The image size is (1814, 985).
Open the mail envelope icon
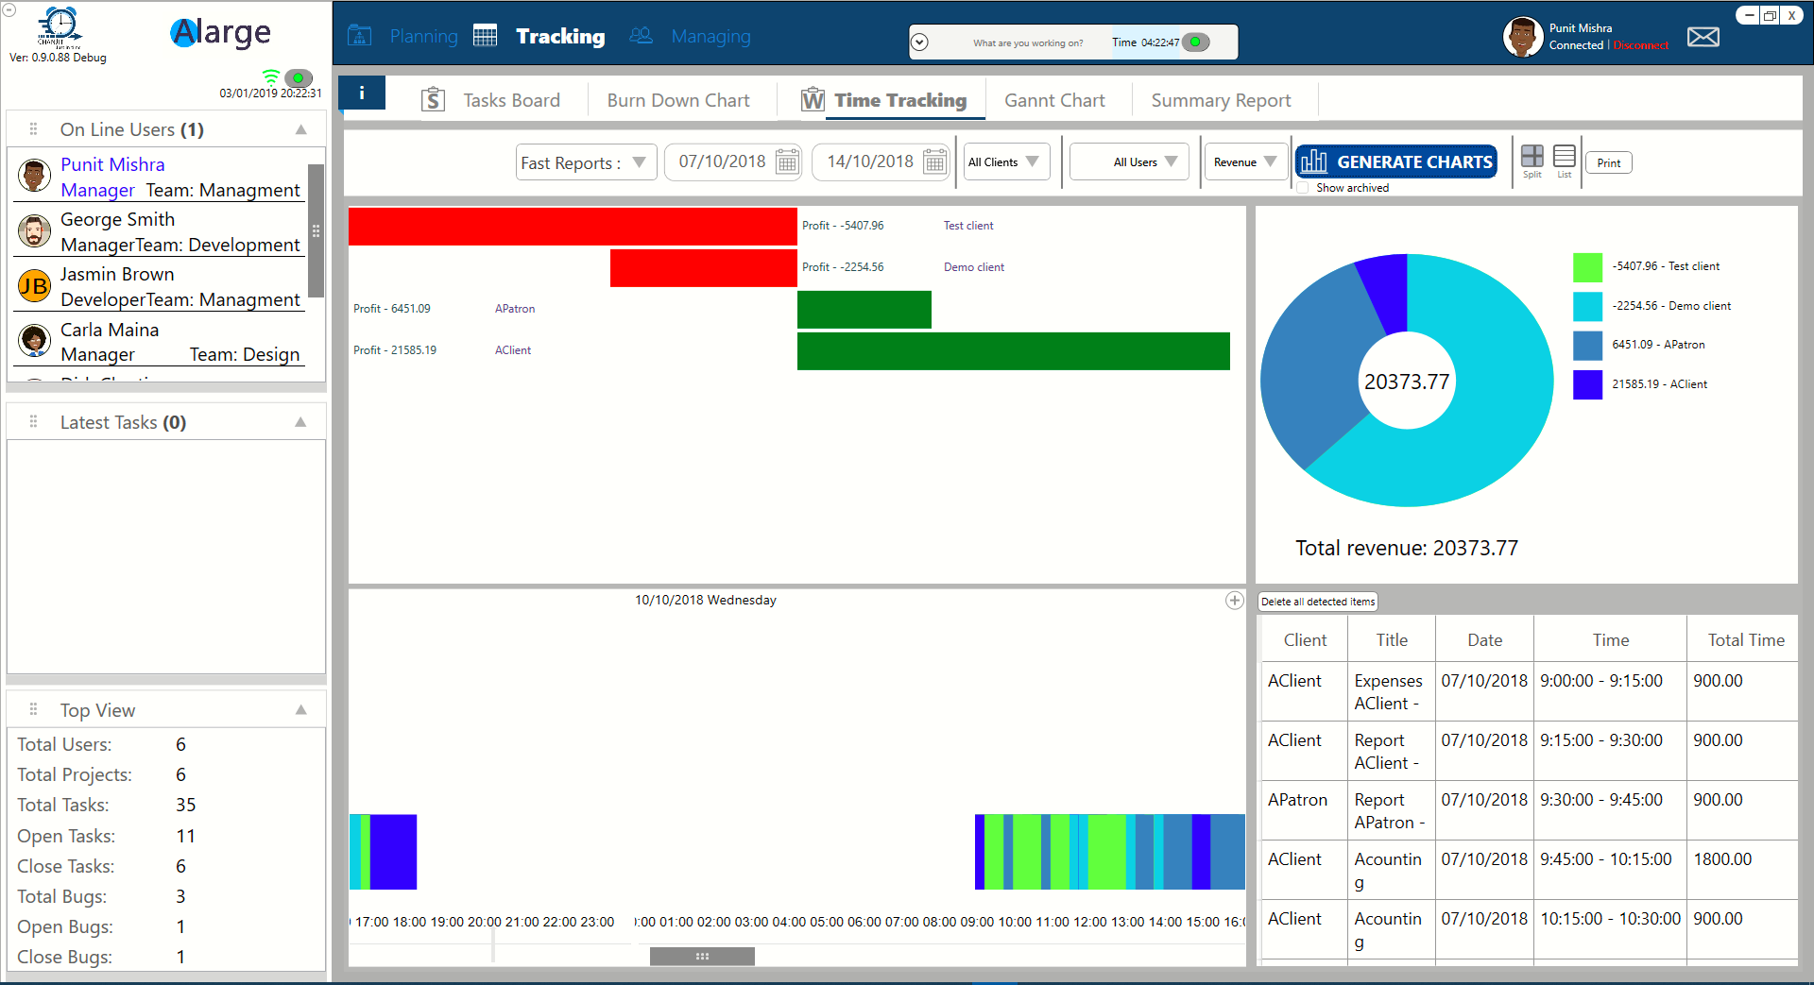coord(1703,38)
